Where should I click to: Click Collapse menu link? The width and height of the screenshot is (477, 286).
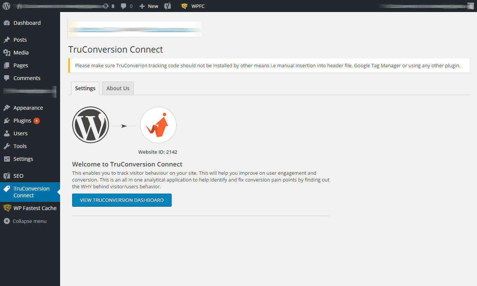[x=30, y=221]
